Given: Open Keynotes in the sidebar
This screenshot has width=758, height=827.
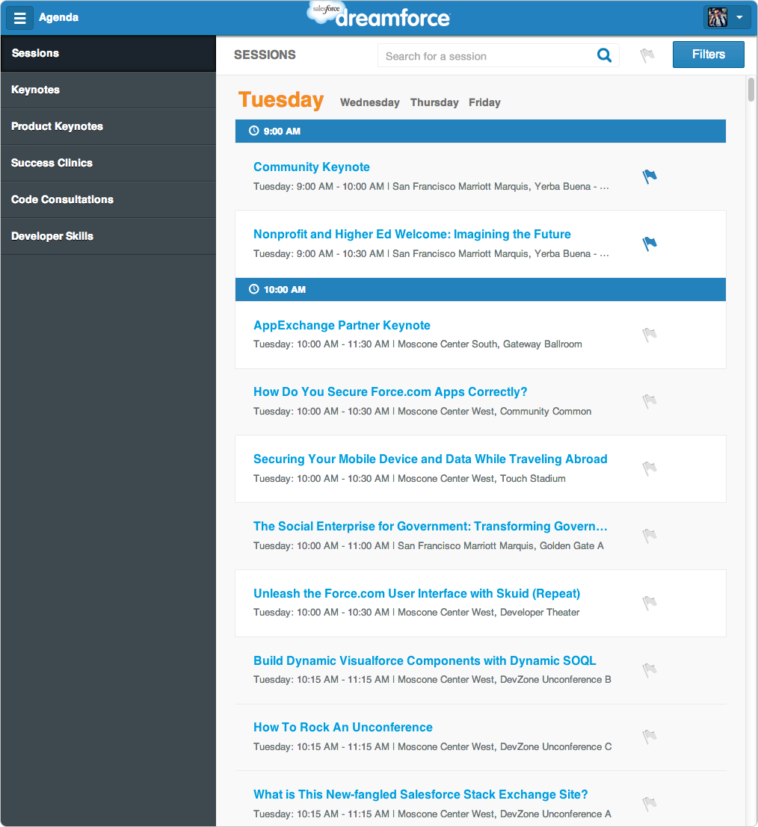Looking at the screenshot, I should coord(108,90).
